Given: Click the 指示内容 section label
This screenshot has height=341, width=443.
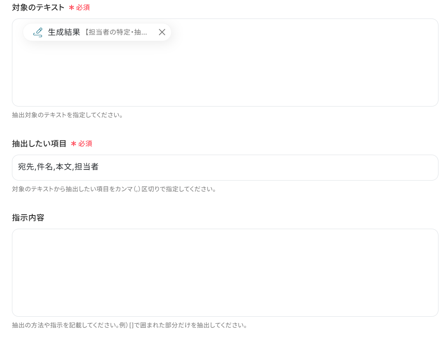Looking at the screenshot, I should click(28, 218).
